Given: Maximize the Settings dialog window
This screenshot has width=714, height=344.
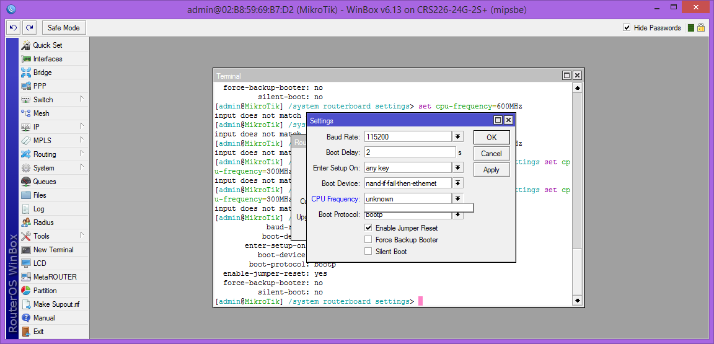Looking at the screenshot, I should (x=498, y=121).
